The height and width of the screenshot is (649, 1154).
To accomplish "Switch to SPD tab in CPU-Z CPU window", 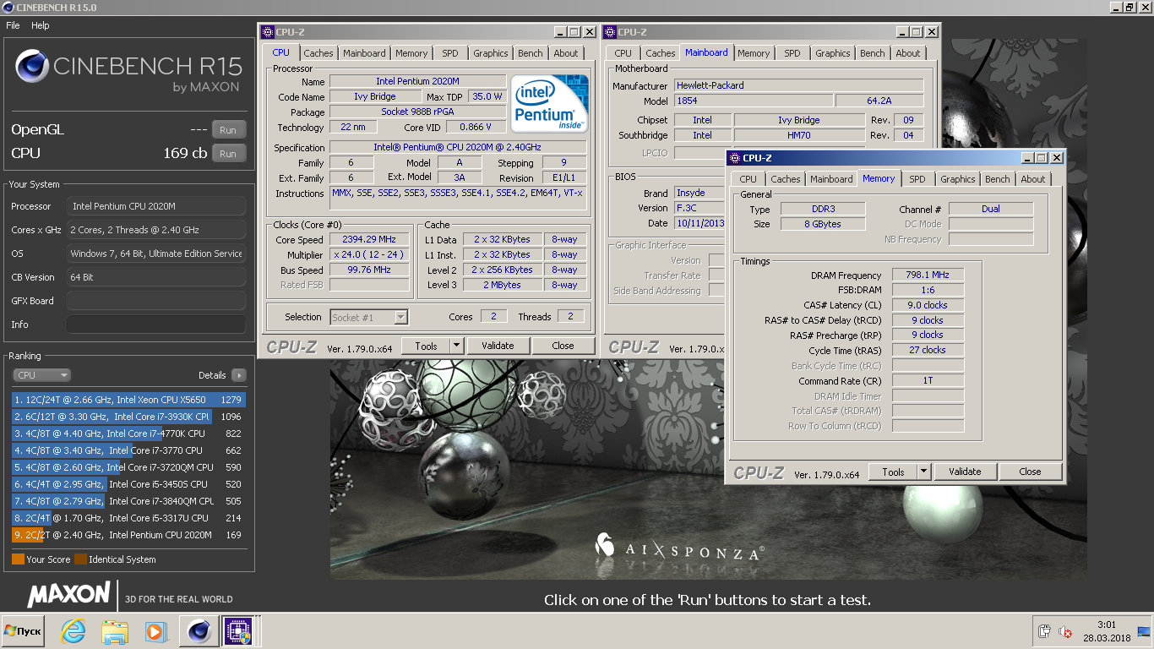I will (450, 53).
